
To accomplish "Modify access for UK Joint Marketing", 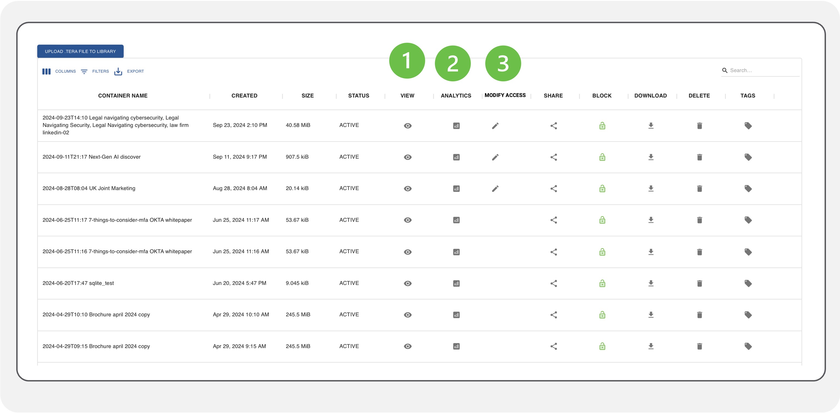I will [x=495, y=189].
